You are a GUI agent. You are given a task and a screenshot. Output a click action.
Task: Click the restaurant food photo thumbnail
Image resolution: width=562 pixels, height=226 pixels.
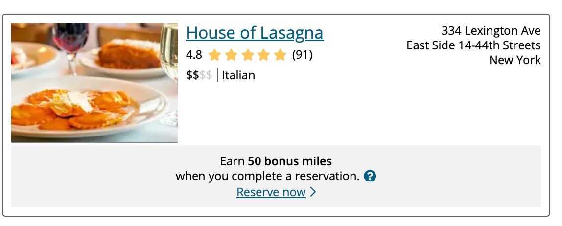[x=94, y=83]
